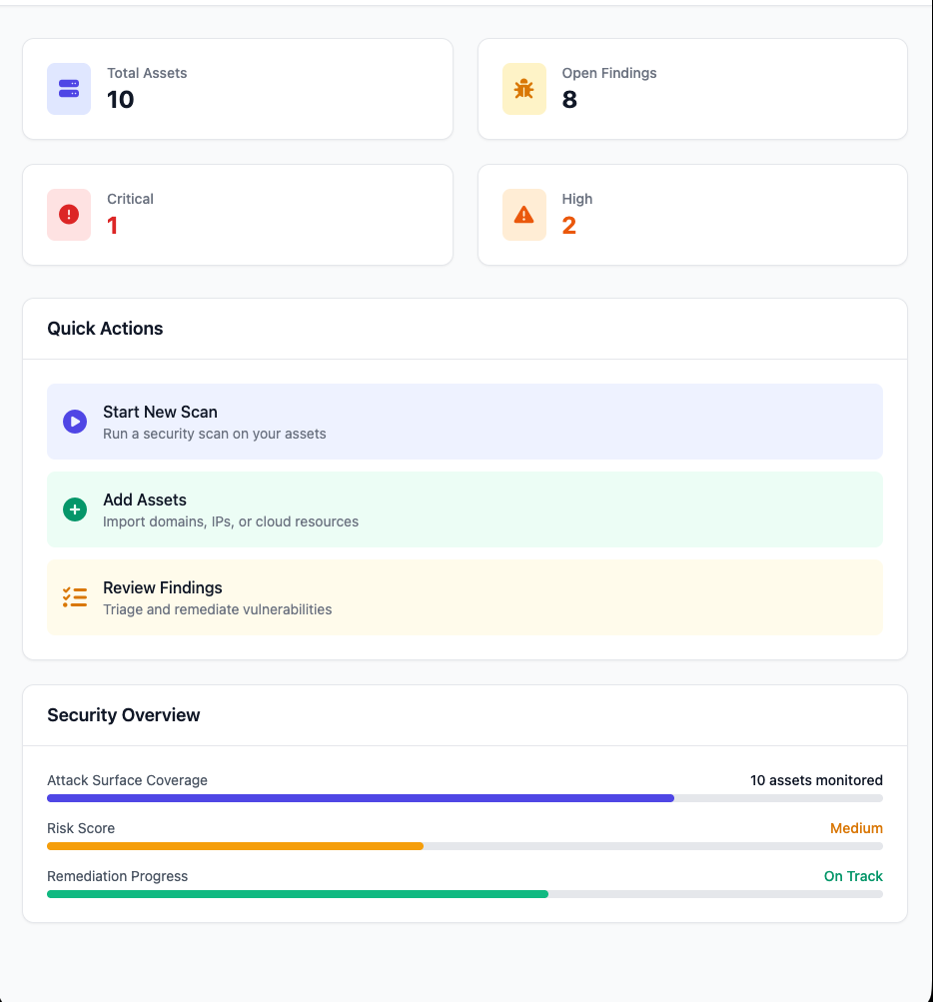
Task: Click the green Remediation Progress bar
Action: (x=298, y=894)
